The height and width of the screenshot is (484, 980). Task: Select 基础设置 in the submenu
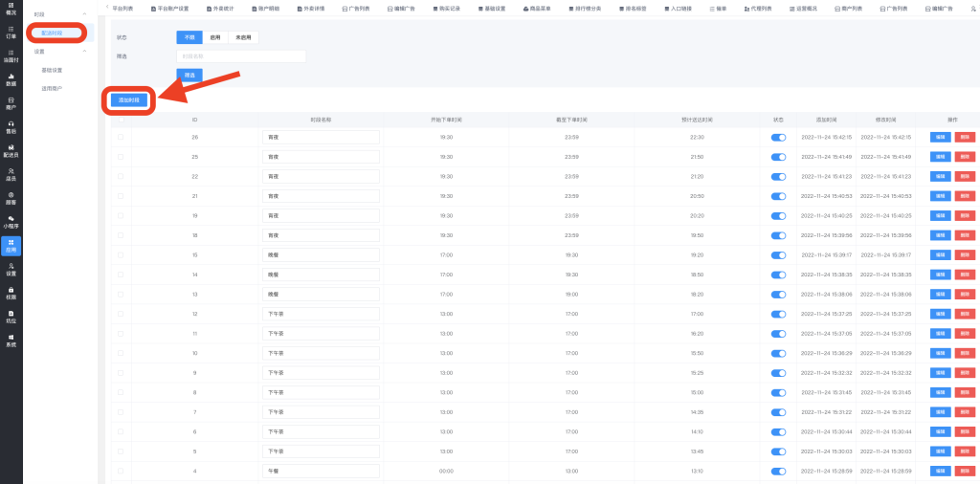pos(52,70)
